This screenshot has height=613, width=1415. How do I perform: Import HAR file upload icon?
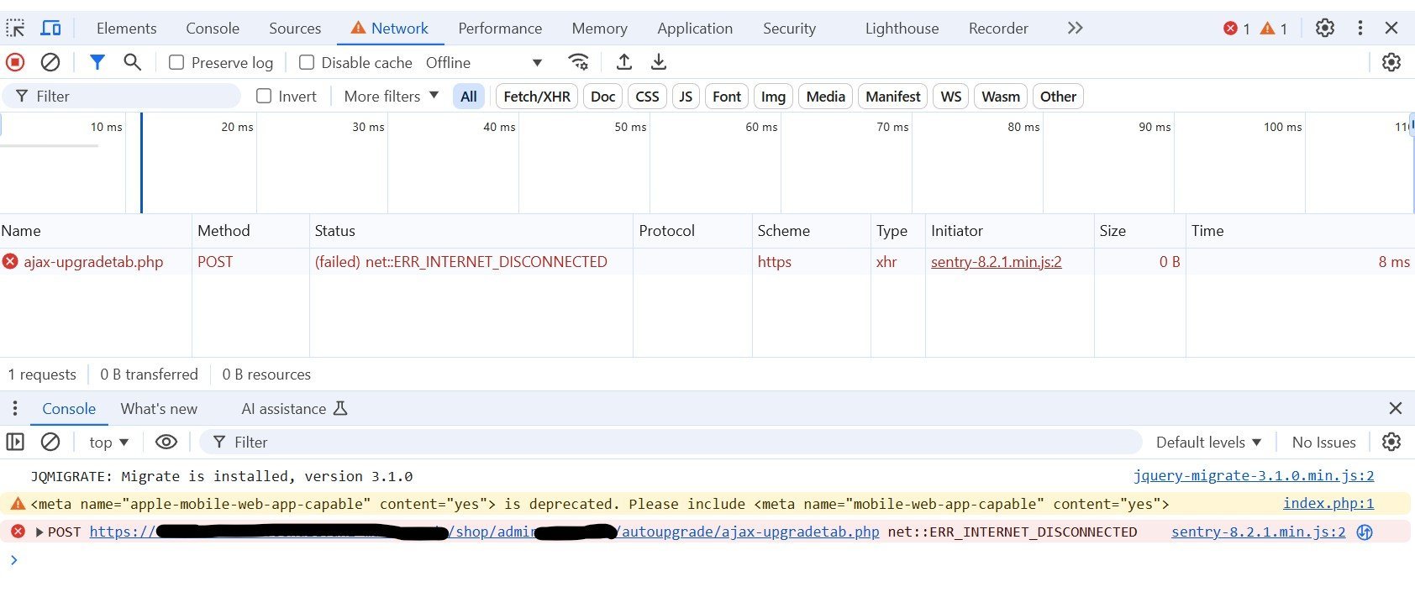[623, 62]
